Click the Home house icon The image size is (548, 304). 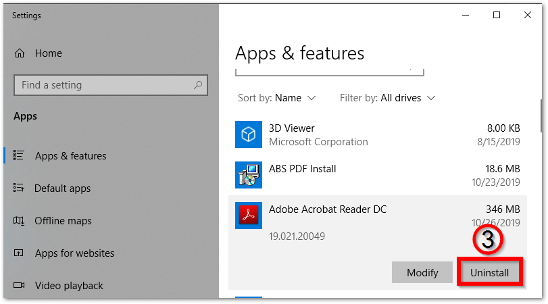click(x=20, y=53)
